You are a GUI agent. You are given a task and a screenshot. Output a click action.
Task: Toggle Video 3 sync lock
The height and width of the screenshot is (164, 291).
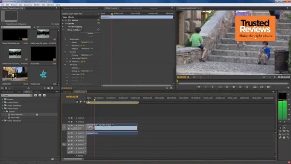click(x=72, y=118)
